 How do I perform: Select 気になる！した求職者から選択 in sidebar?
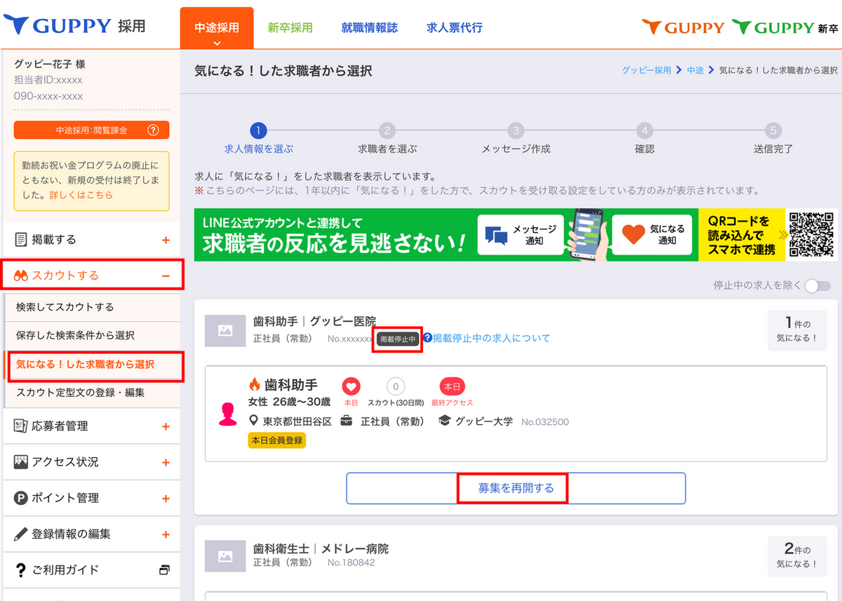(92, 365)
